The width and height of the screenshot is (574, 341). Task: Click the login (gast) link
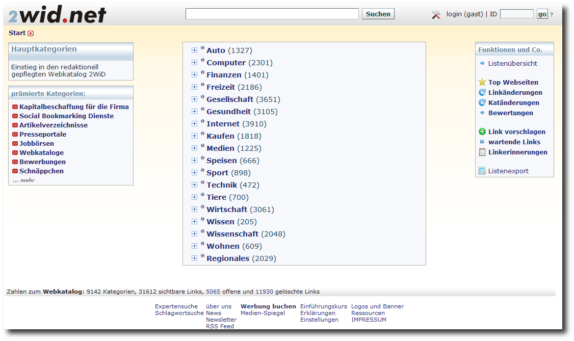click(x=464, y=14)
